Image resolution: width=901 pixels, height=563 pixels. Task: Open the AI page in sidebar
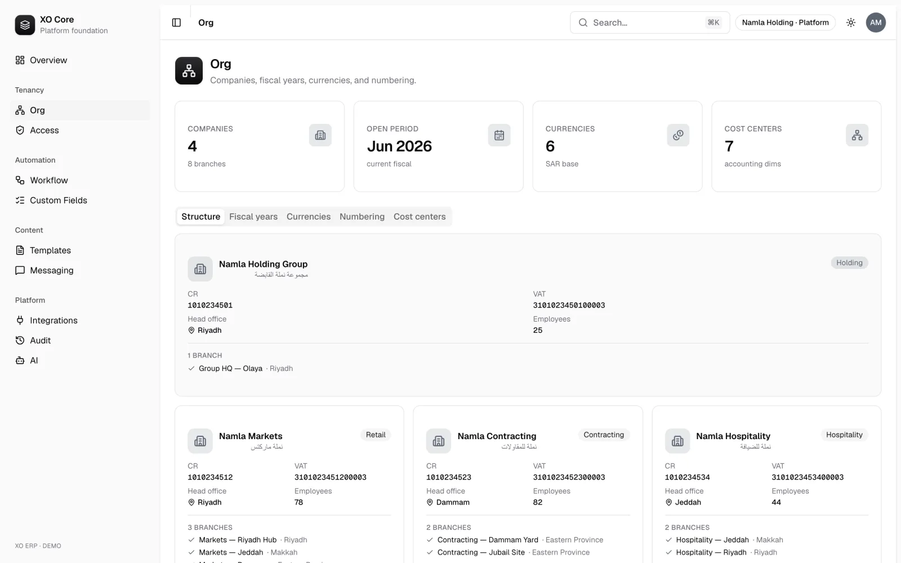click(x=80, y=360)
